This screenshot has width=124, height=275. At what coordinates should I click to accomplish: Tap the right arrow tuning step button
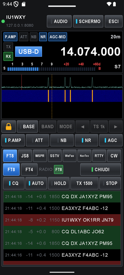click(116, 126)
